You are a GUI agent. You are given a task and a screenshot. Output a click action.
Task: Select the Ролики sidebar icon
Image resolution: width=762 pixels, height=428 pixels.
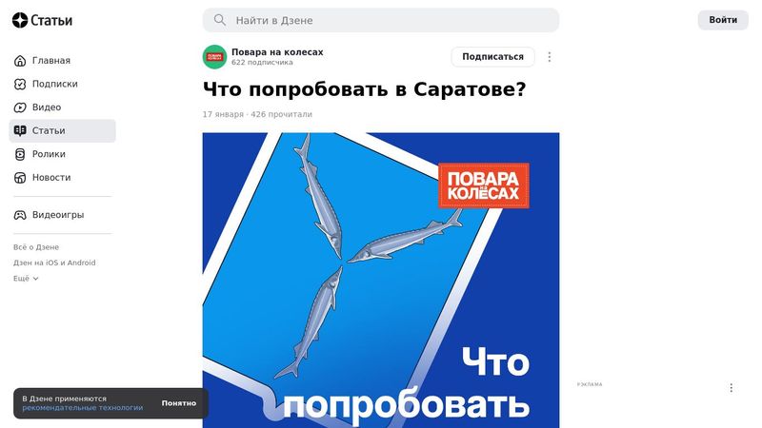(x=20, y=154)
